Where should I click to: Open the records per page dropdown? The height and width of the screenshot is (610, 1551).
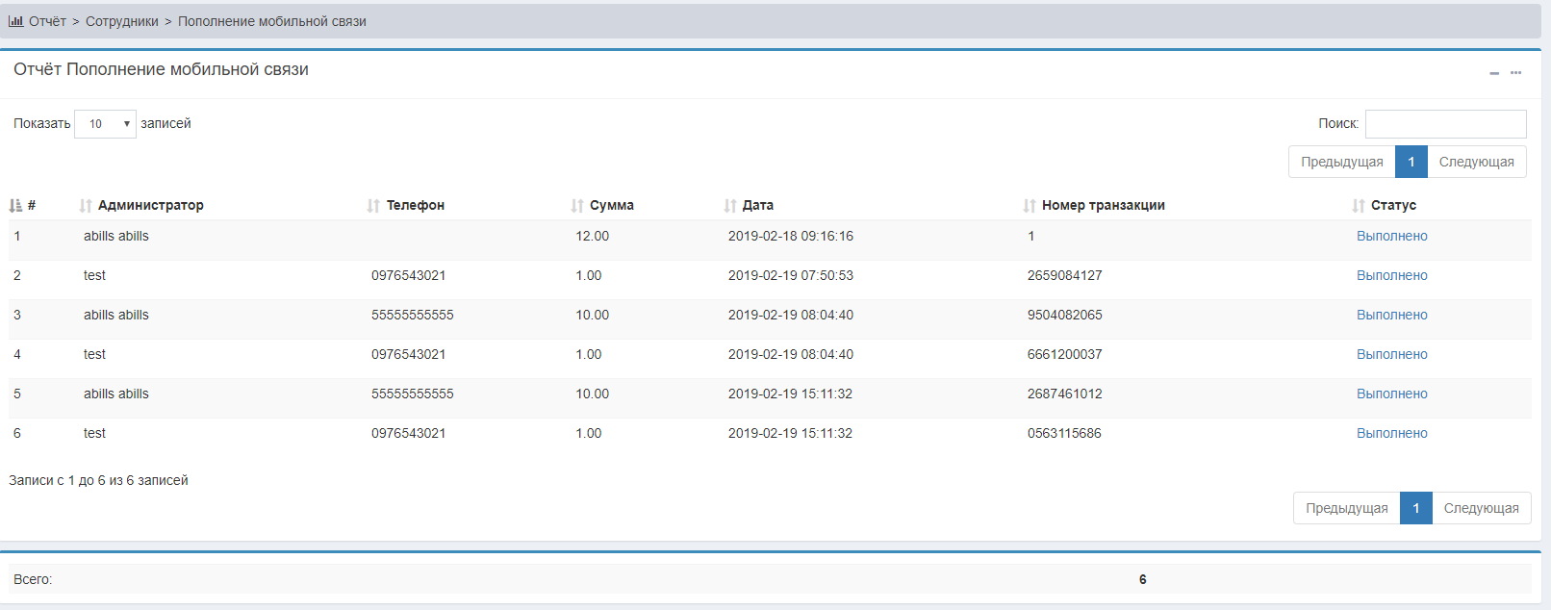pos(105,124)
